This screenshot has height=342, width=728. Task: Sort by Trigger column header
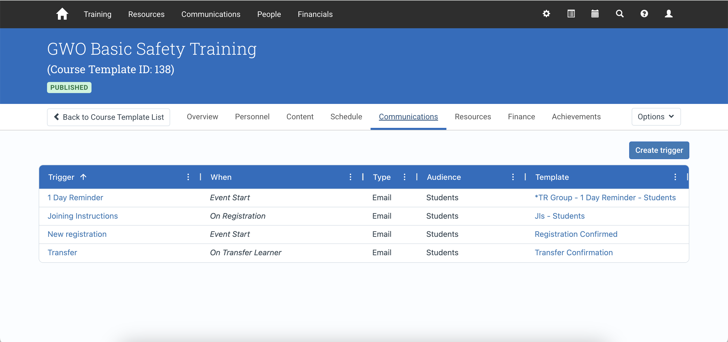(x=67, y=177)
